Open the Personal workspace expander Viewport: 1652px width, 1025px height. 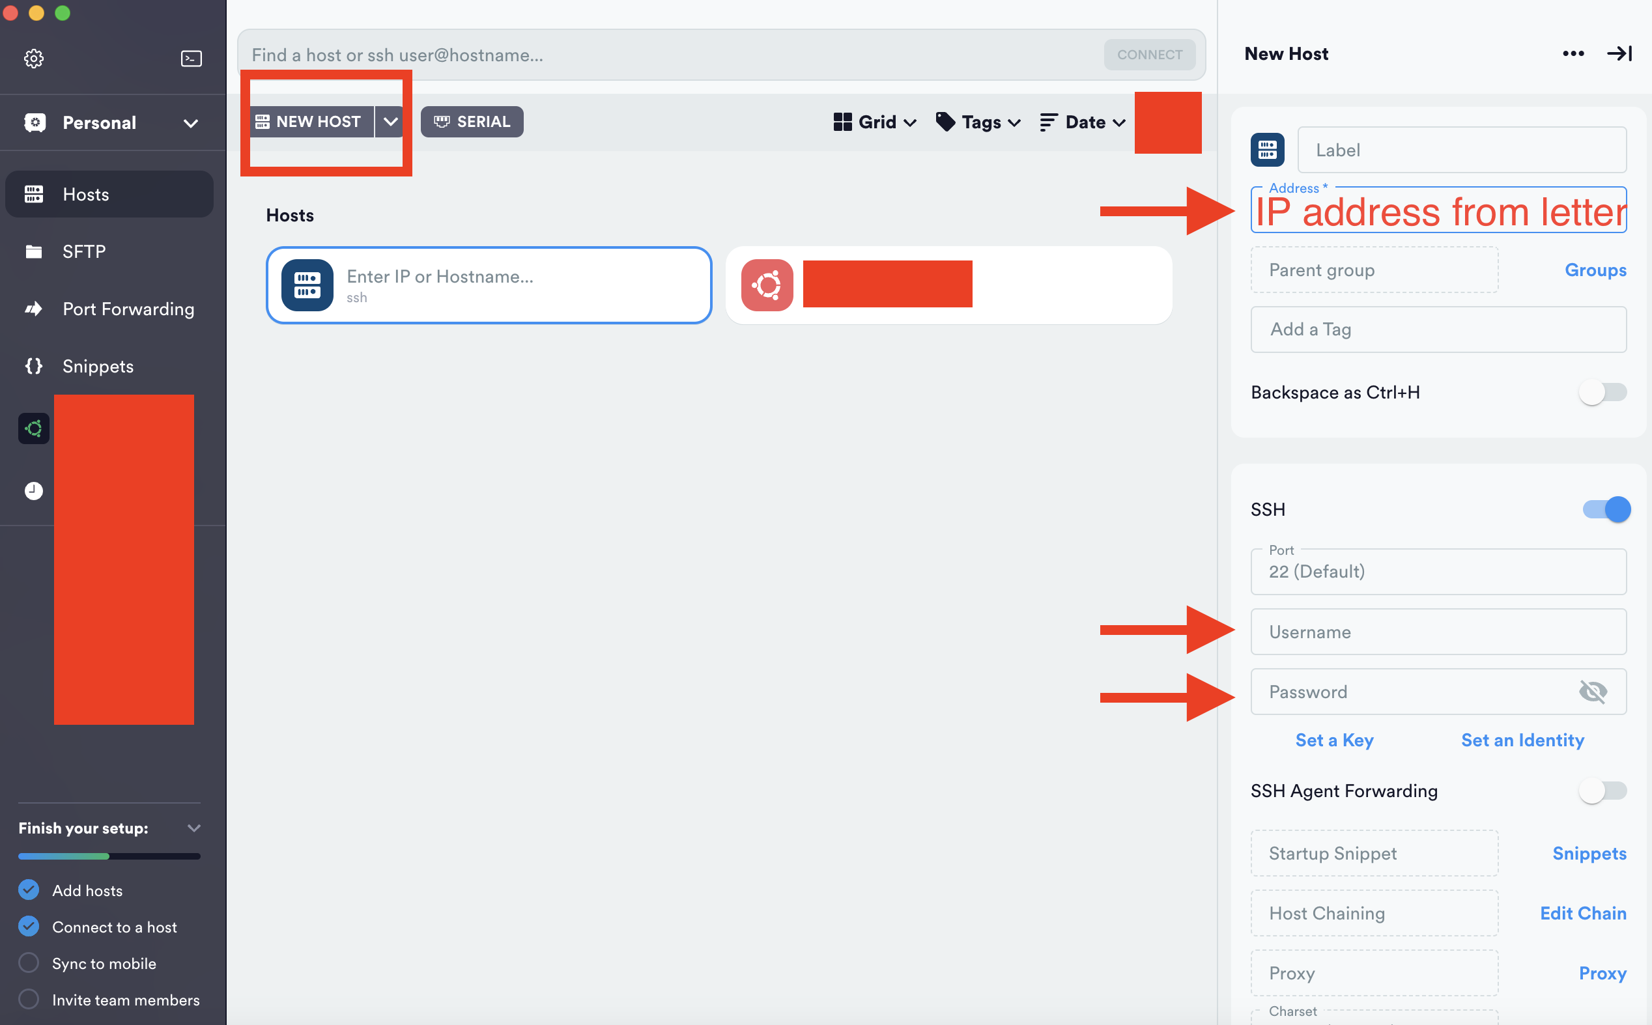coord(192,122)
